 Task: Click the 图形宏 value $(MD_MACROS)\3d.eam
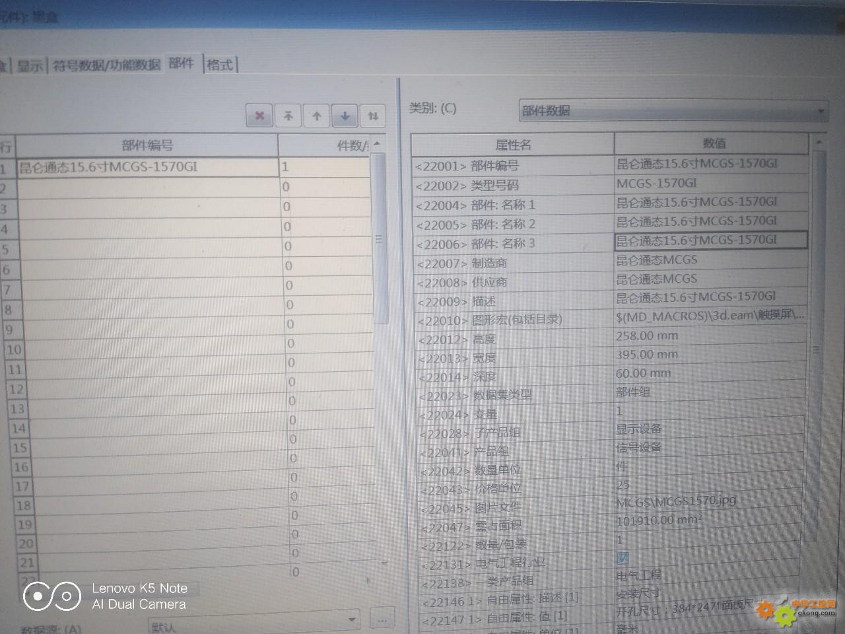[710, 316]
